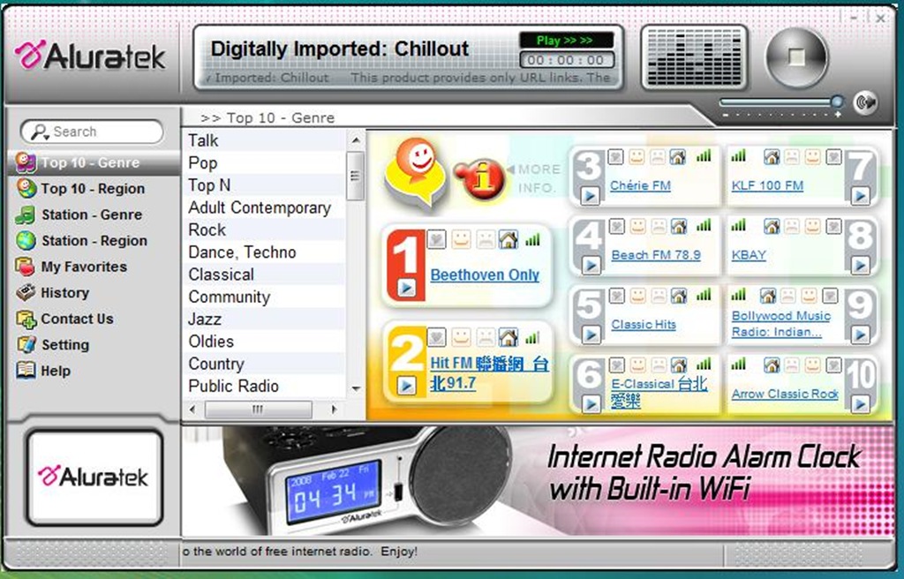Toggle happy face rating on Hit FM card
This screenshot has width=904, height=579.
pyautogui.click(x=460, y=337)
